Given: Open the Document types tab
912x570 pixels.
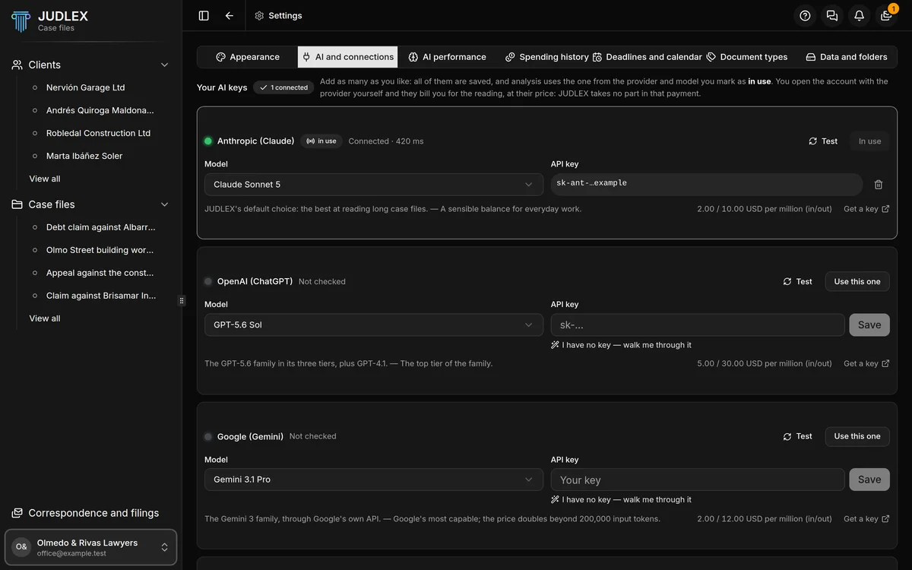Looking at the screenshot, I should click(x=747, y=57).
